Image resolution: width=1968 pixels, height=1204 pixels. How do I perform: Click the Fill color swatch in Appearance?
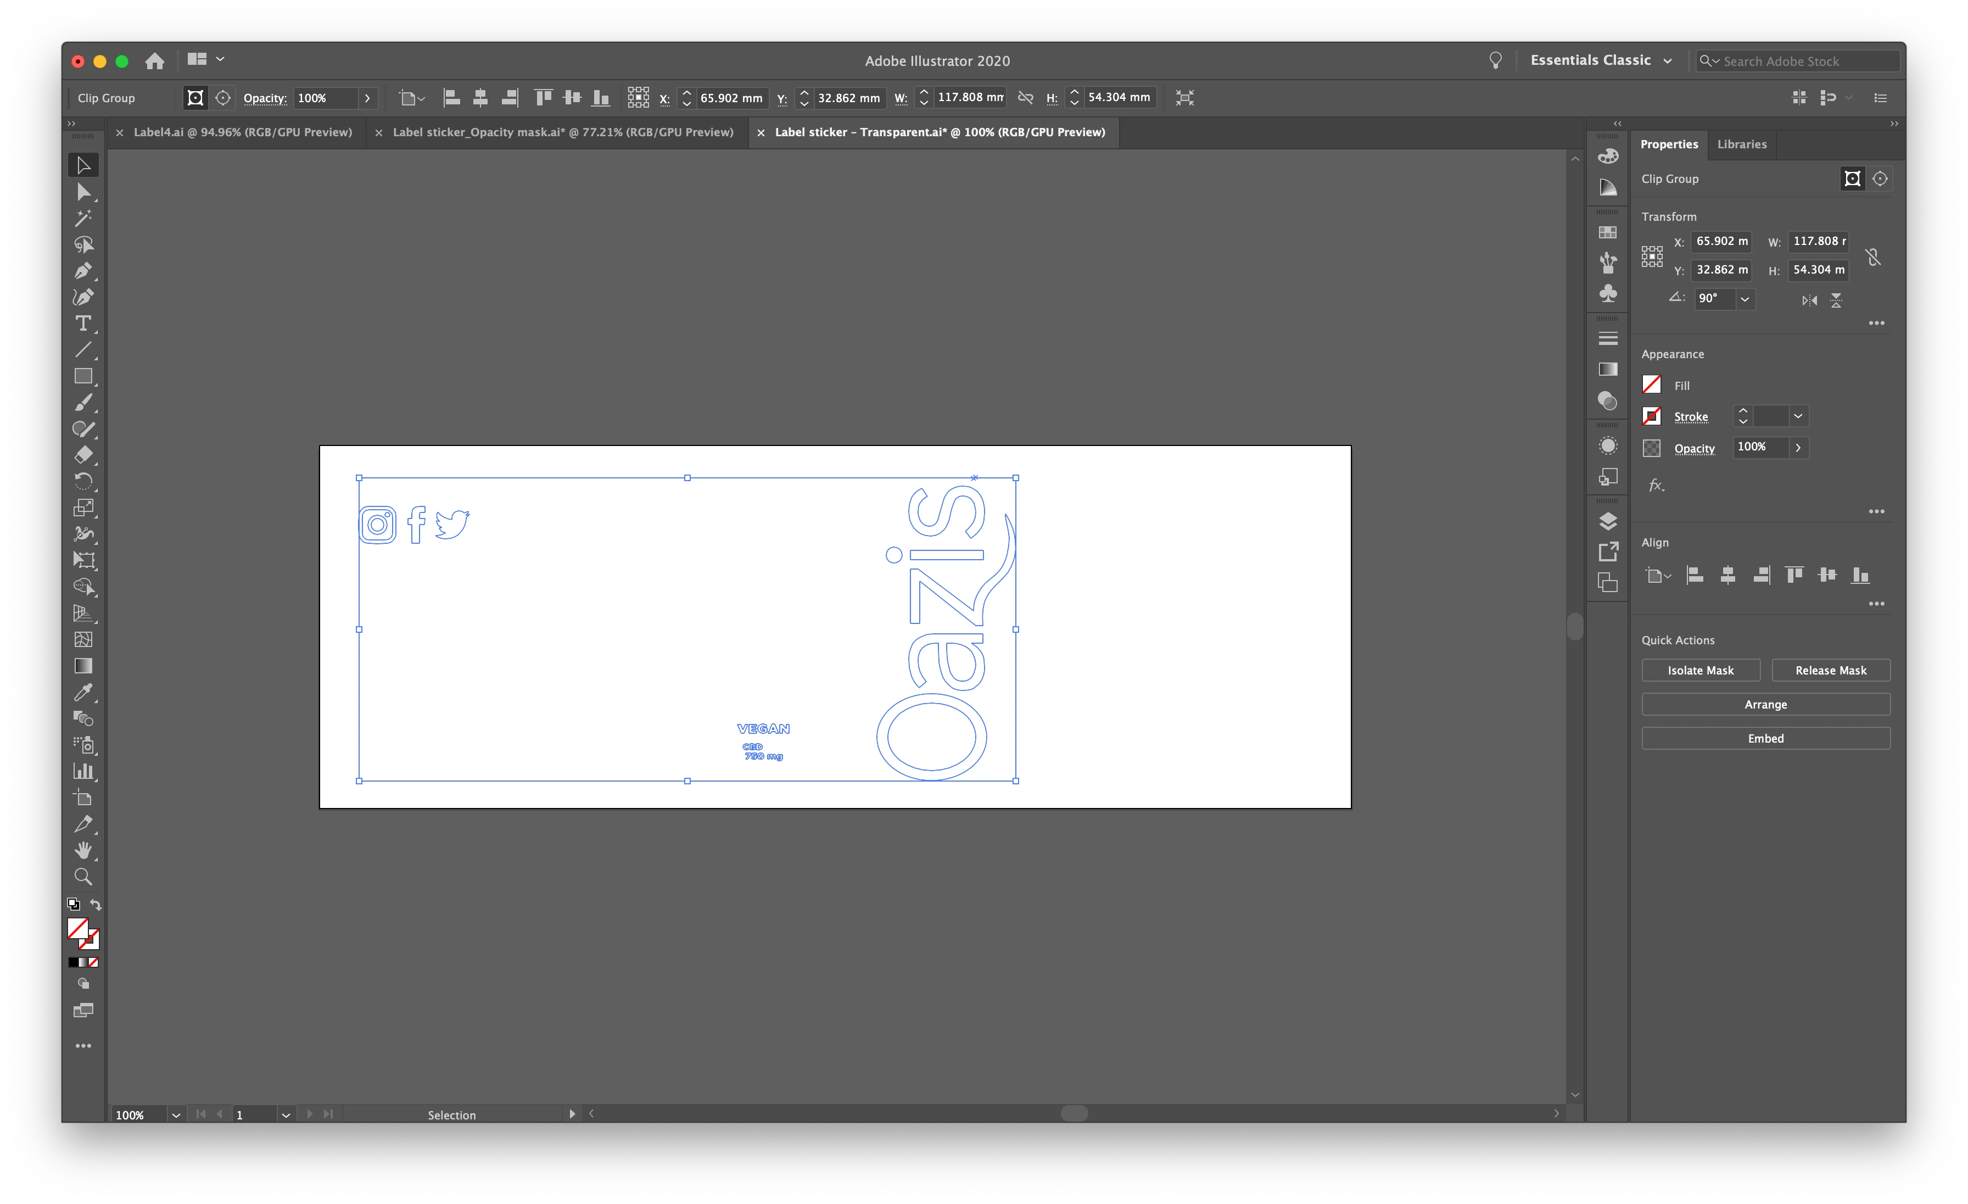click(1652, 385)
